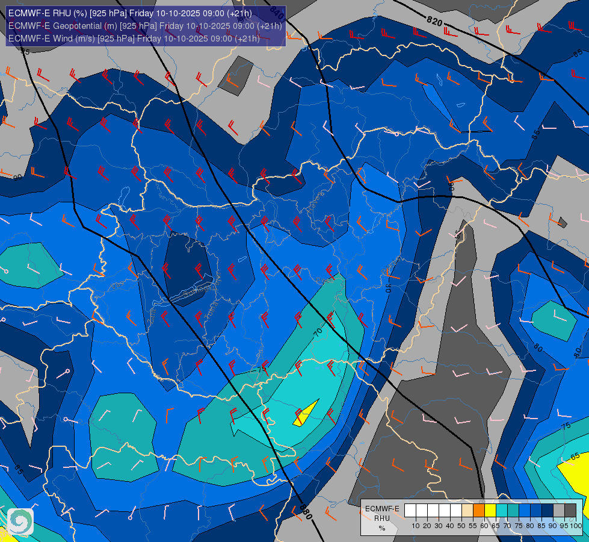This screenshot has height=542, width=589.
Task: Click the 70 humidity contour label on map
Action: 318,332
